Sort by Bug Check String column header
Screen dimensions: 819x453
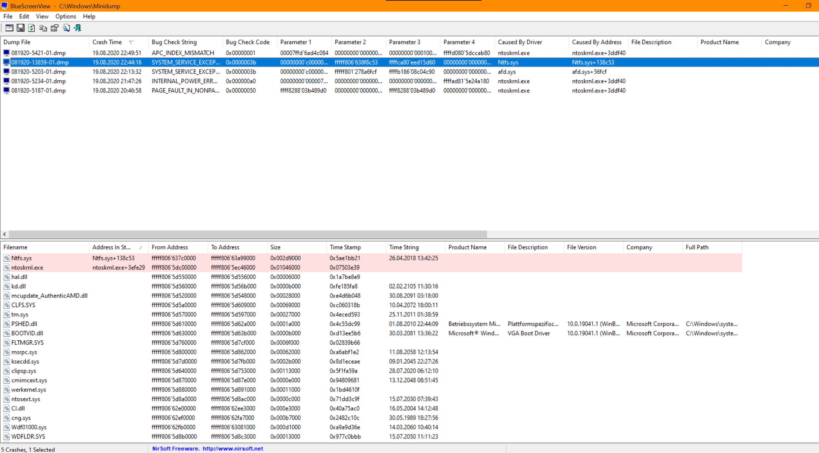(174, 42)
